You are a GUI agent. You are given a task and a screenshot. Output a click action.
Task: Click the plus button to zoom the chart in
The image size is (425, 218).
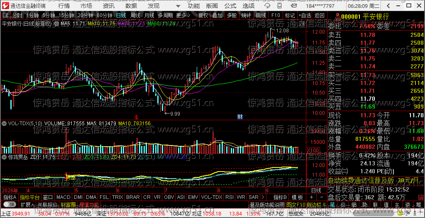(x=311, y=197)
